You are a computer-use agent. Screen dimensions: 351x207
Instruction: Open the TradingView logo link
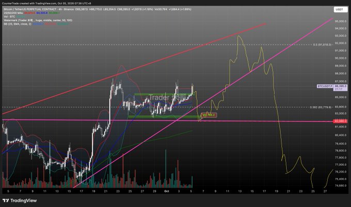(x=20, y=200)
